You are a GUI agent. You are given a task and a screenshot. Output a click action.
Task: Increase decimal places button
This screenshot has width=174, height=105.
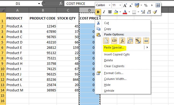pos(143,12)
